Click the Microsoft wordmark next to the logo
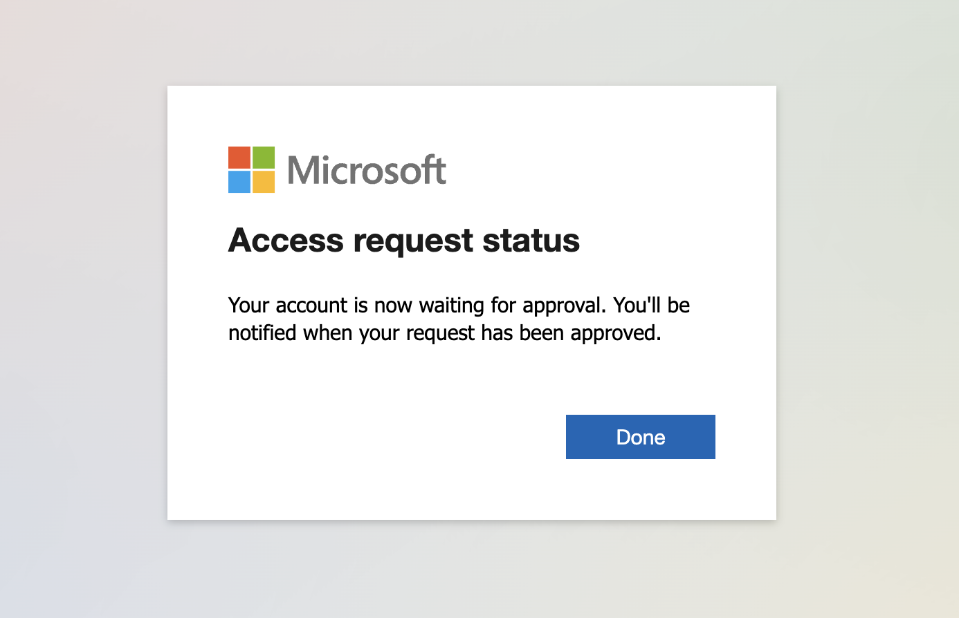Image resolution: width=959 pixels, height=618 pixels. click(367, 169)
